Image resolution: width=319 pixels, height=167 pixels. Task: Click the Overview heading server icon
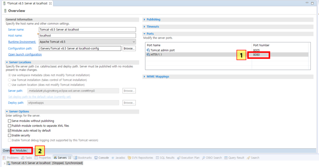click(5, 11)
